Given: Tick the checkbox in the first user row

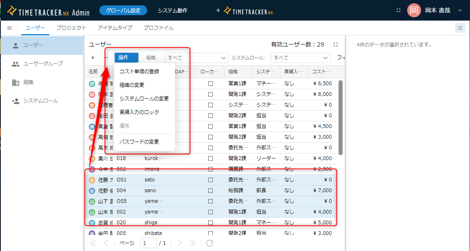Looking at the screenshot, I should [x=210, y=84].
